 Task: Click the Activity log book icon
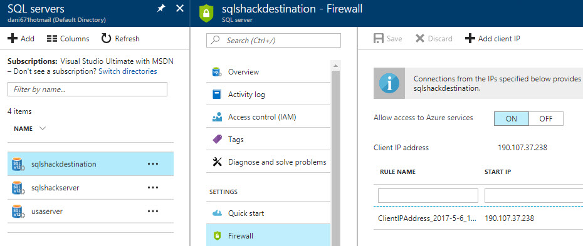point(217,95)
